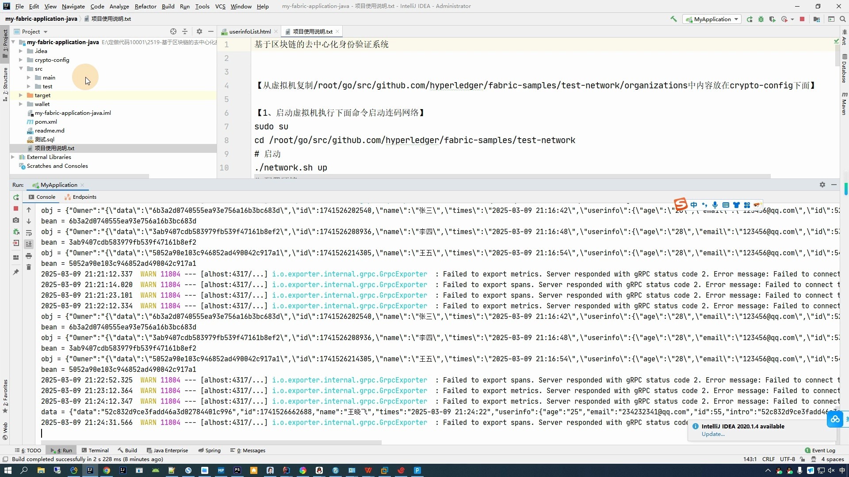Toggle the pin tab icon in Run panel

point(16,272)
